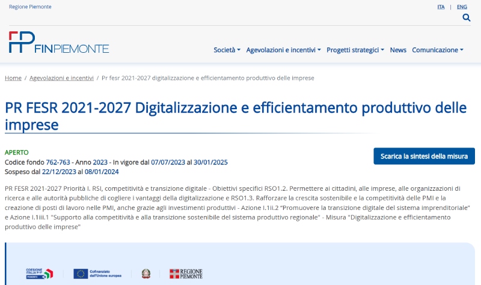Open the Agevolazioni e incentivi dropdown
This screenshot has height=285, width=481.
tap(283, 50)
